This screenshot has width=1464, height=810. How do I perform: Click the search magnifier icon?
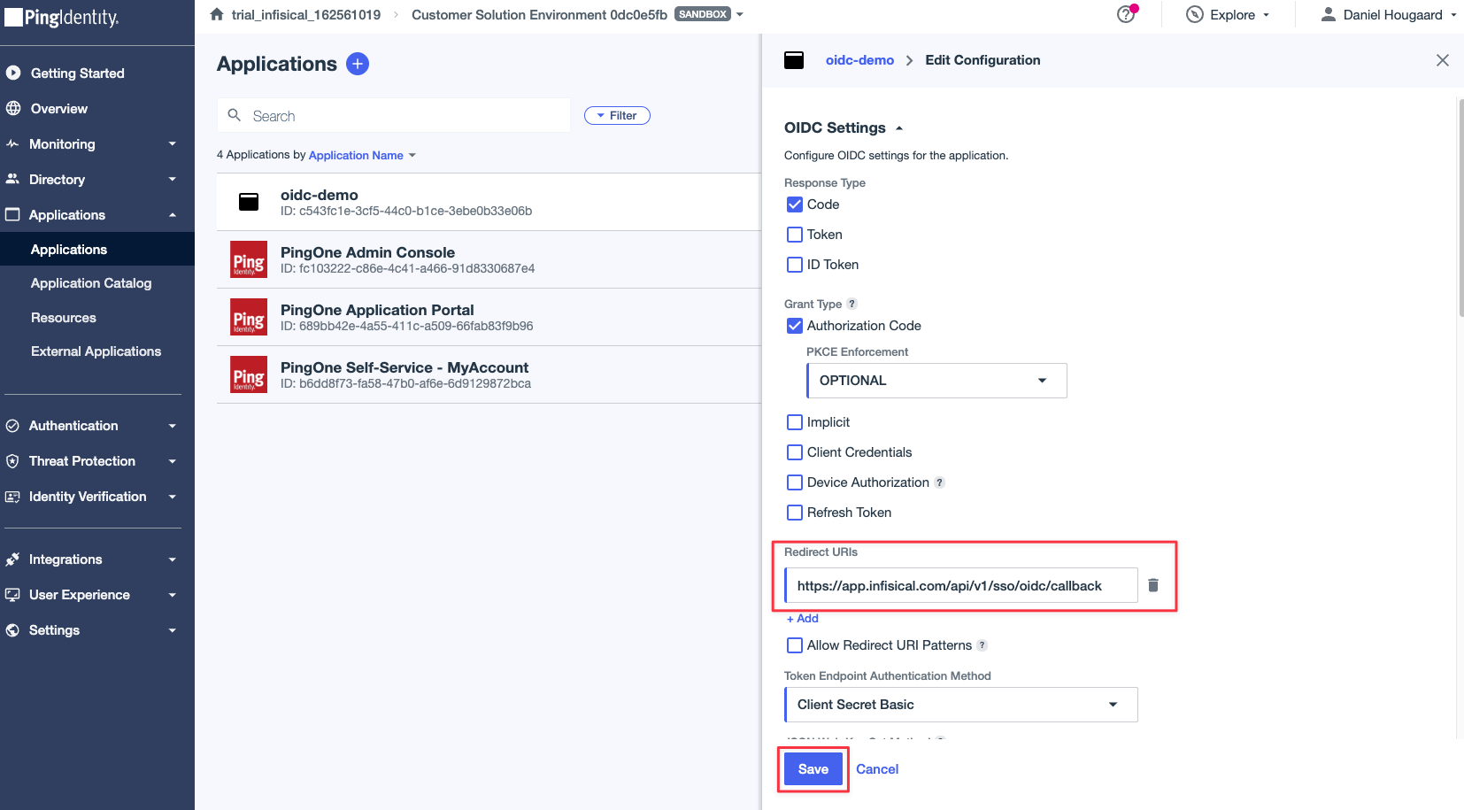tap(235, 115)
